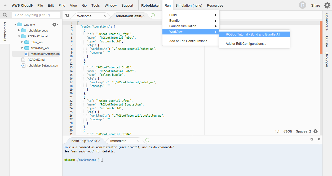Close the bash terminal tab
Image resolution: width=332 pixels, height=176 pixels.
click(x=99, y=141)
